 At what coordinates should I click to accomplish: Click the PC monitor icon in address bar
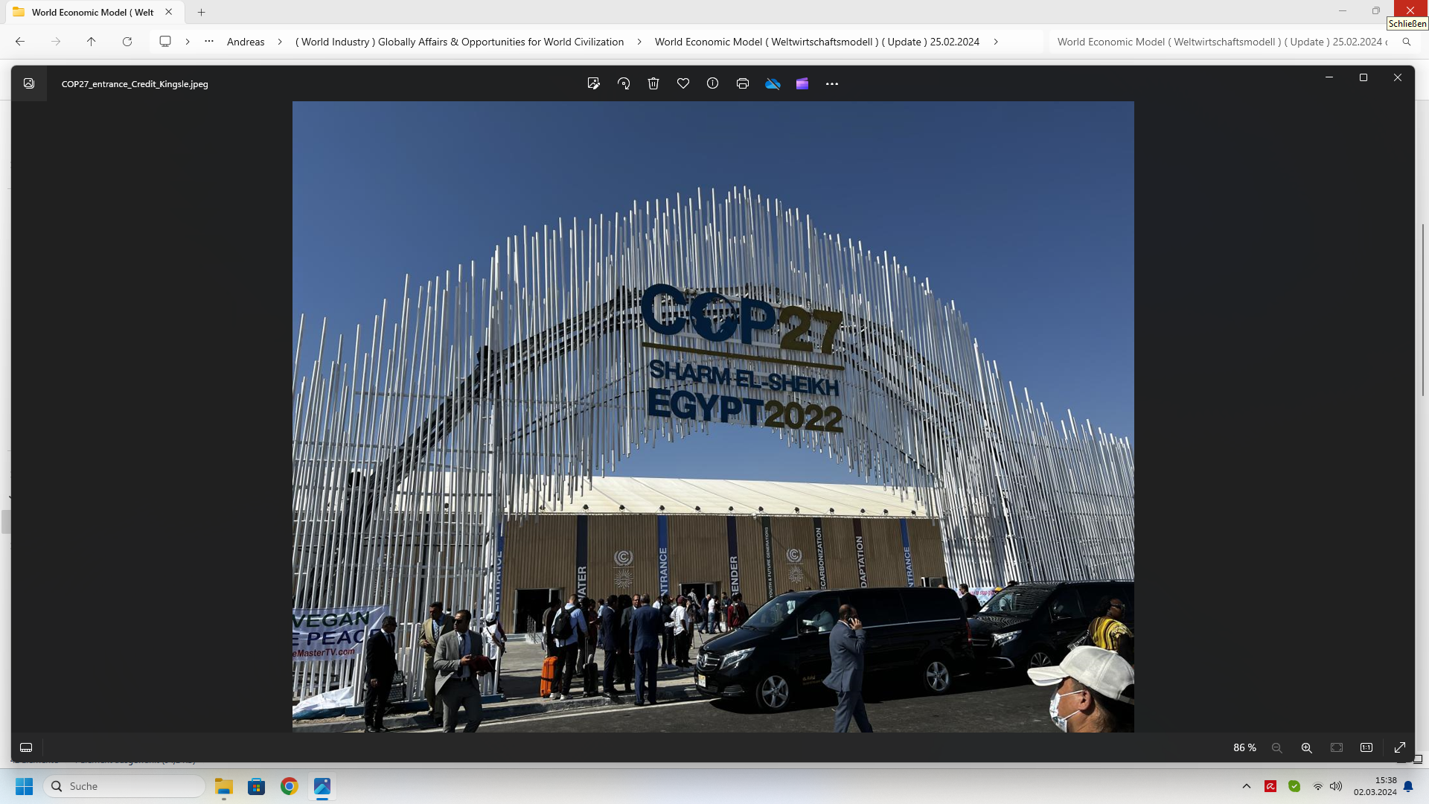[165, 42]
